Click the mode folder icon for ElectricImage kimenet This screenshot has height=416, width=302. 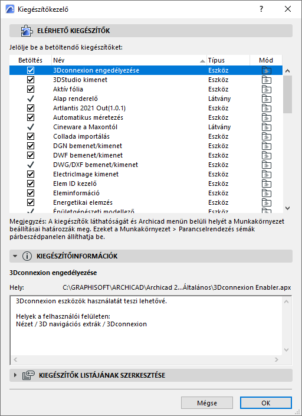pos(267,174)
